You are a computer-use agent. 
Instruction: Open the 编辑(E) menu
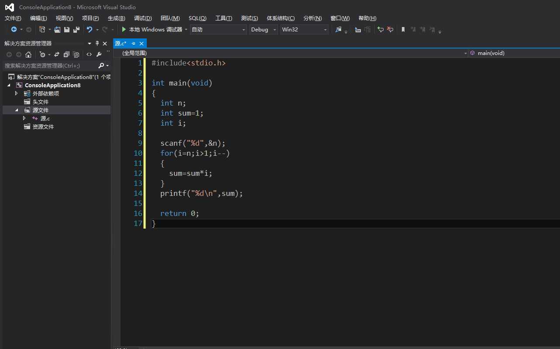38,18
